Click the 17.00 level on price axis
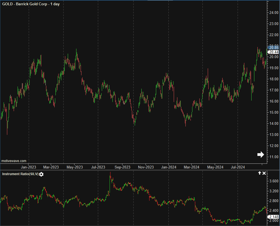The height and width of the screenshot is (226, 280). pyautogui.click(x=274, y=90)
